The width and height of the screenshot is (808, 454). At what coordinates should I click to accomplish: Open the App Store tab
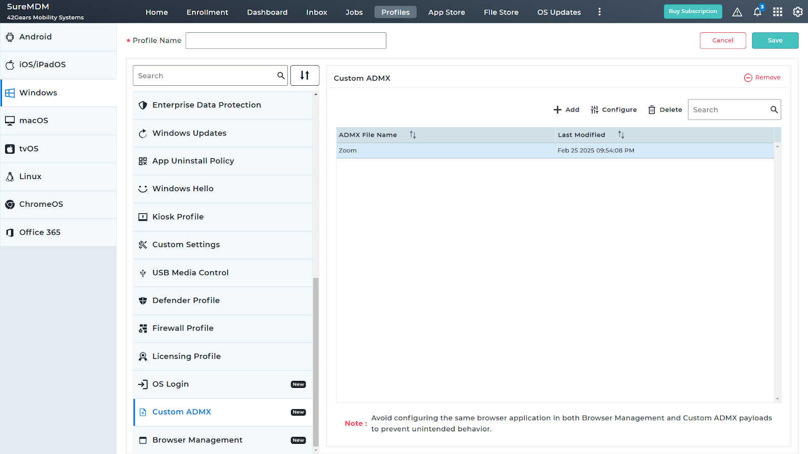[446, 12]
